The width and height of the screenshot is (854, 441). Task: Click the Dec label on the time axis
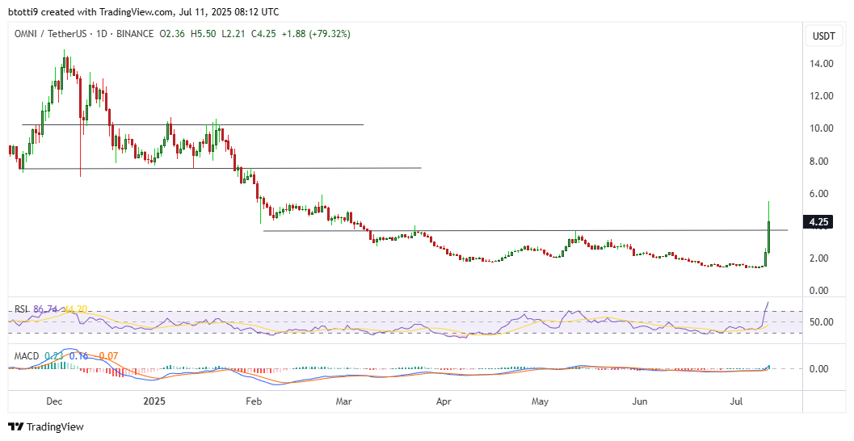[56, 400]
